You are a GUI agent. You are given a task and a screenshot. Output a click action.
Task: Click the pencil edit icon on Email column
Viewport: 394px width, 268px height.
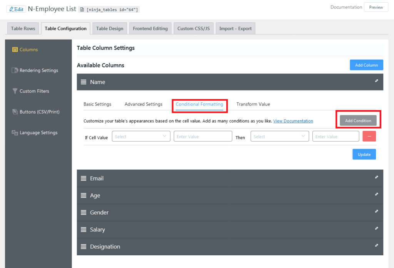pyautogui.click(x=377, y=177)
